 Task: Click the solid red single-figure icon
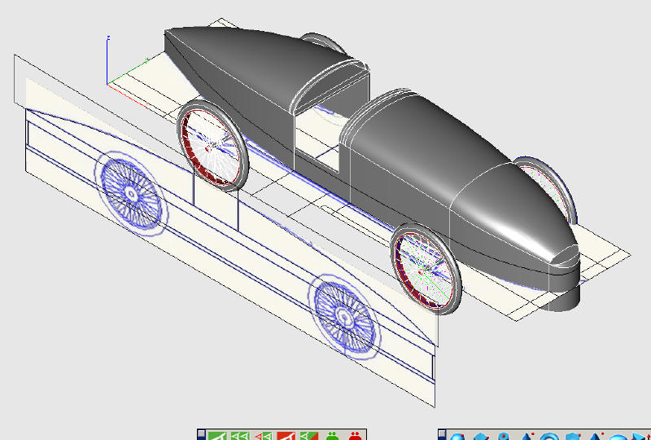286,436
